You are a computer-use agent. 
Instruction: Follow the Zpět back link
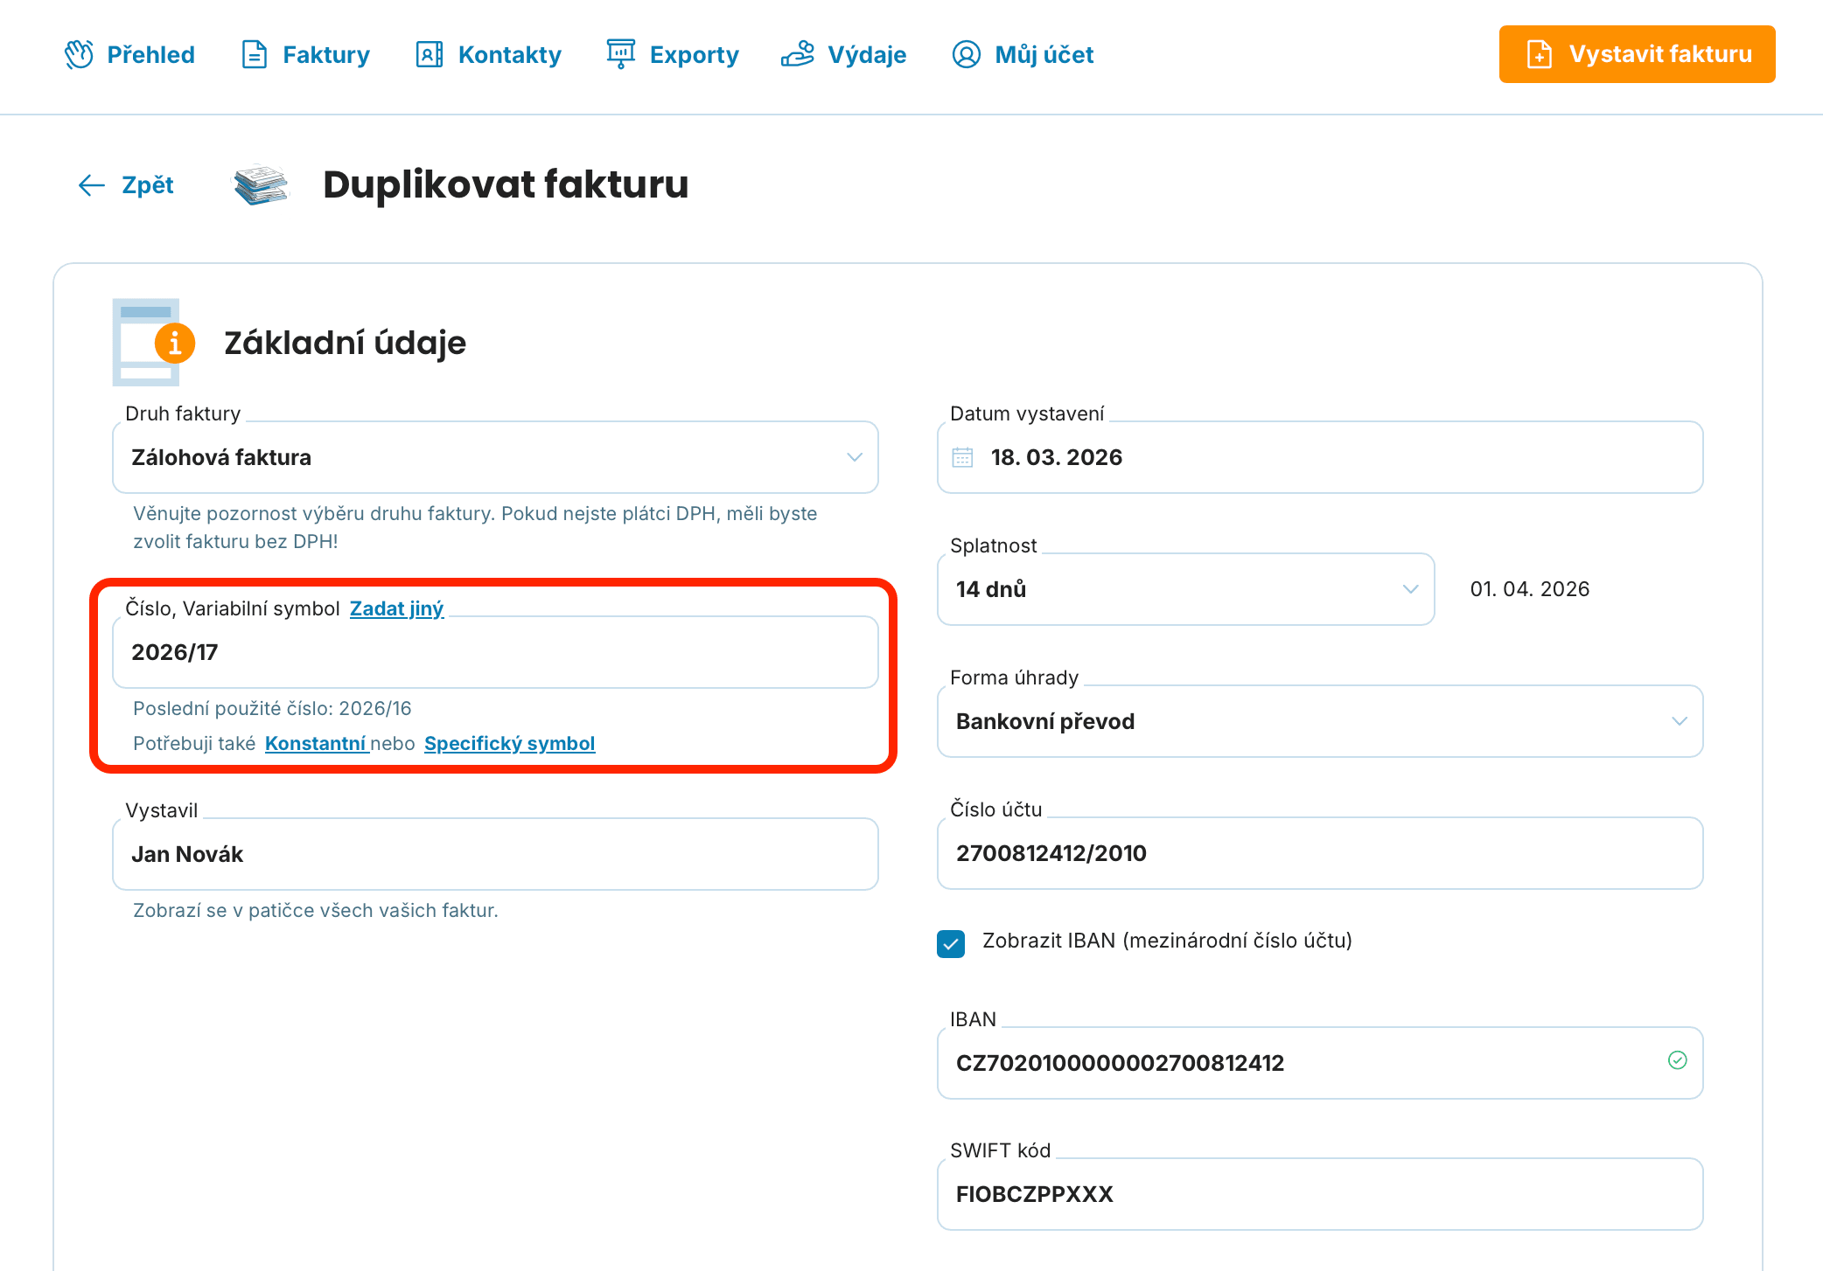tap(126, 185)
